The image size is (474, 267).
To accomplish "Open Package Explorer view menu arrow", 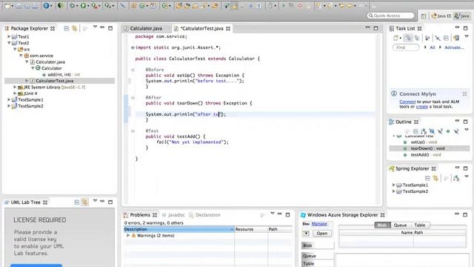I will click(x=95, y=27).
